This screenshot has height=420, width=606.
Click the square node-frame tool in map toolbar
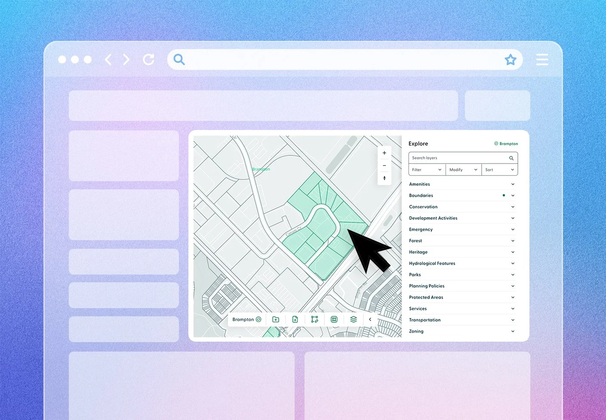[334, 319]
